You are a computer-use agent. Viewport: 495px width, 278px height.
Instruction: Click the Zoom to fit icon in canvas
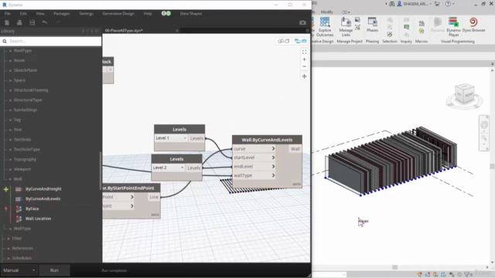point(304,52)
